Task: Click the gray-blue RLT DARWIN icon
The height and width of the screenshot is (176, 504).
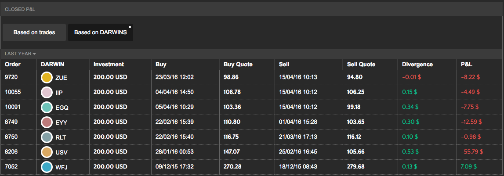Action: (47, 137)
